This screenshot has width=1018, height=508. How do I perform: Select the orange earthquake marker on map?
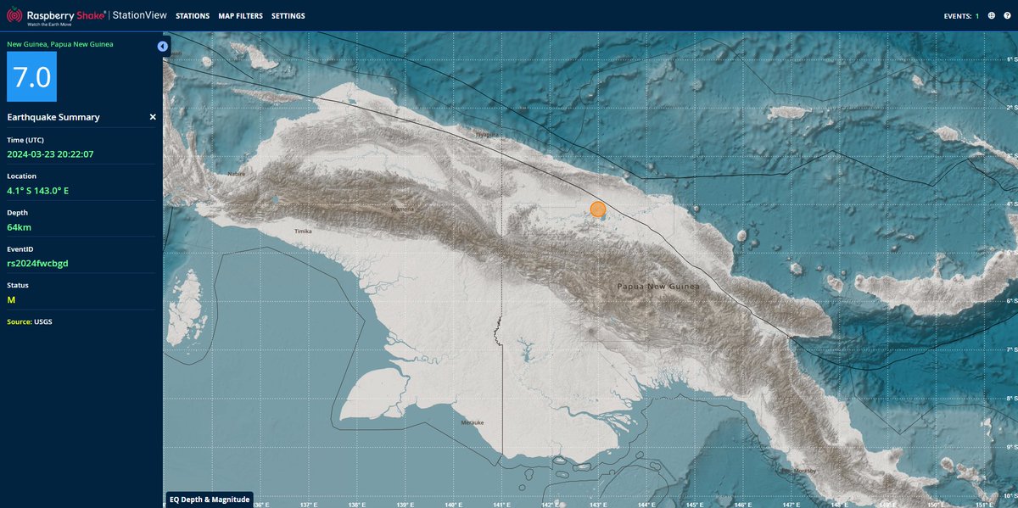click(598, 209)
